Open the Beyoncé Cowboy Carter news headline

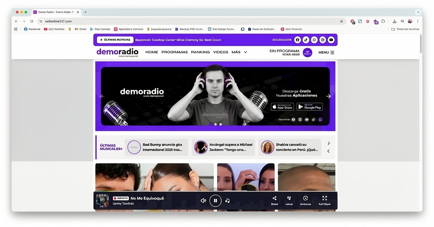178,40
